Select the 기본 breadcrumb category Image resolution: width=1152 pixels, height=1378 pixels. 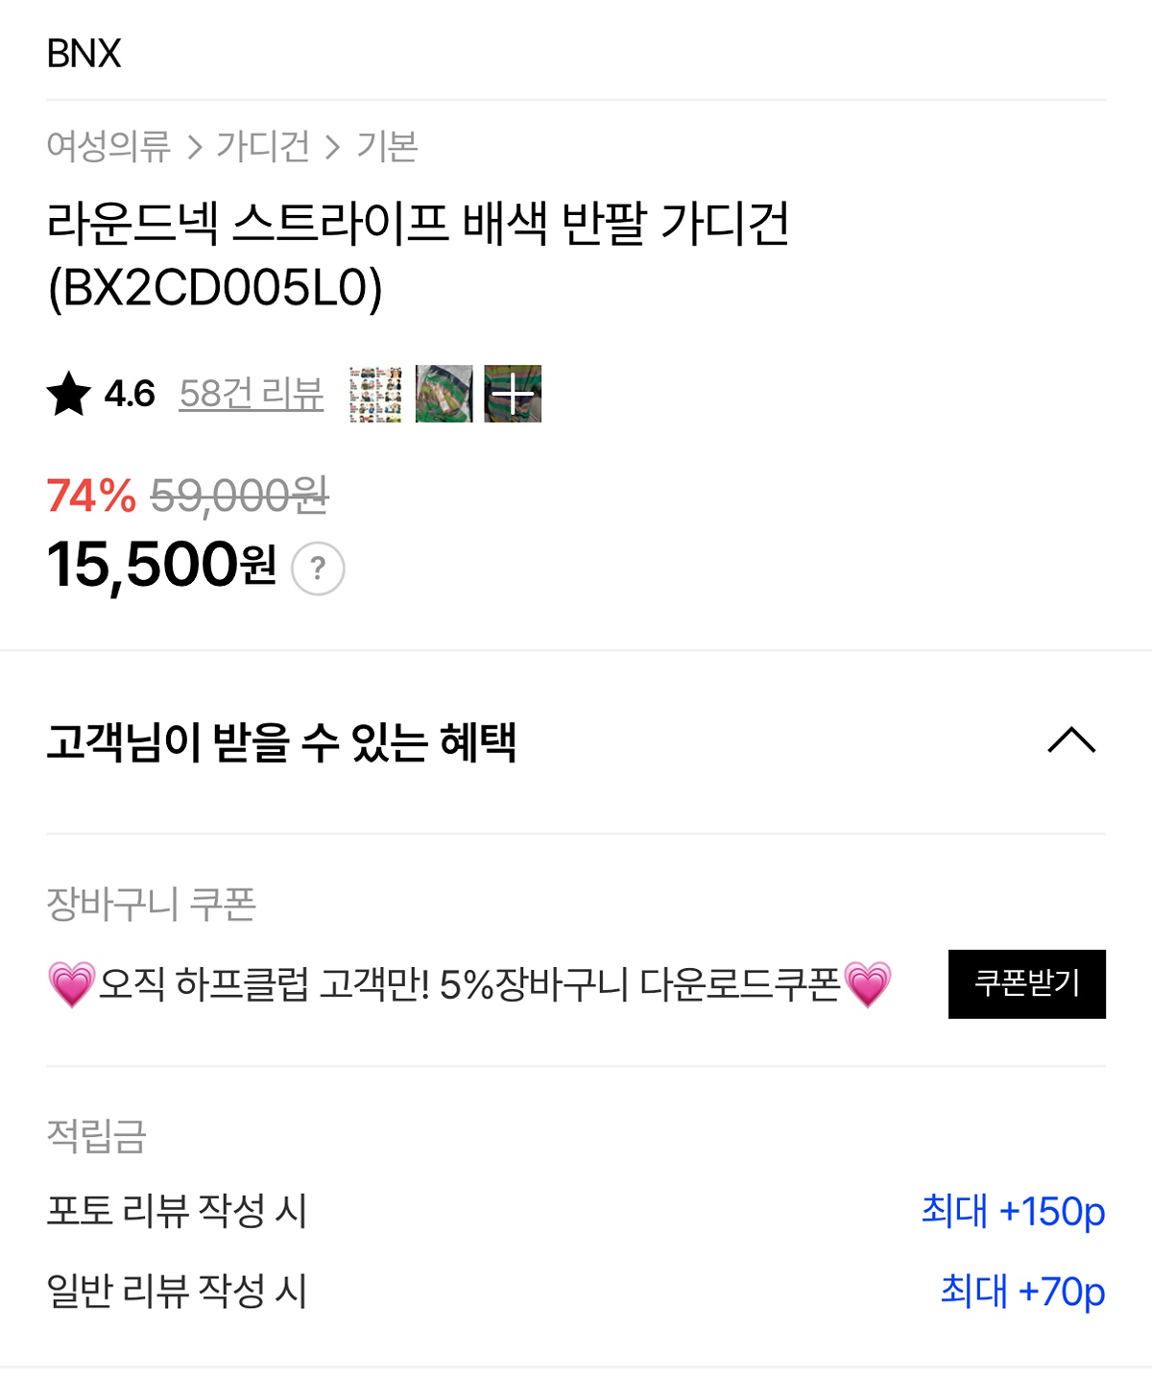click(387, 146)
